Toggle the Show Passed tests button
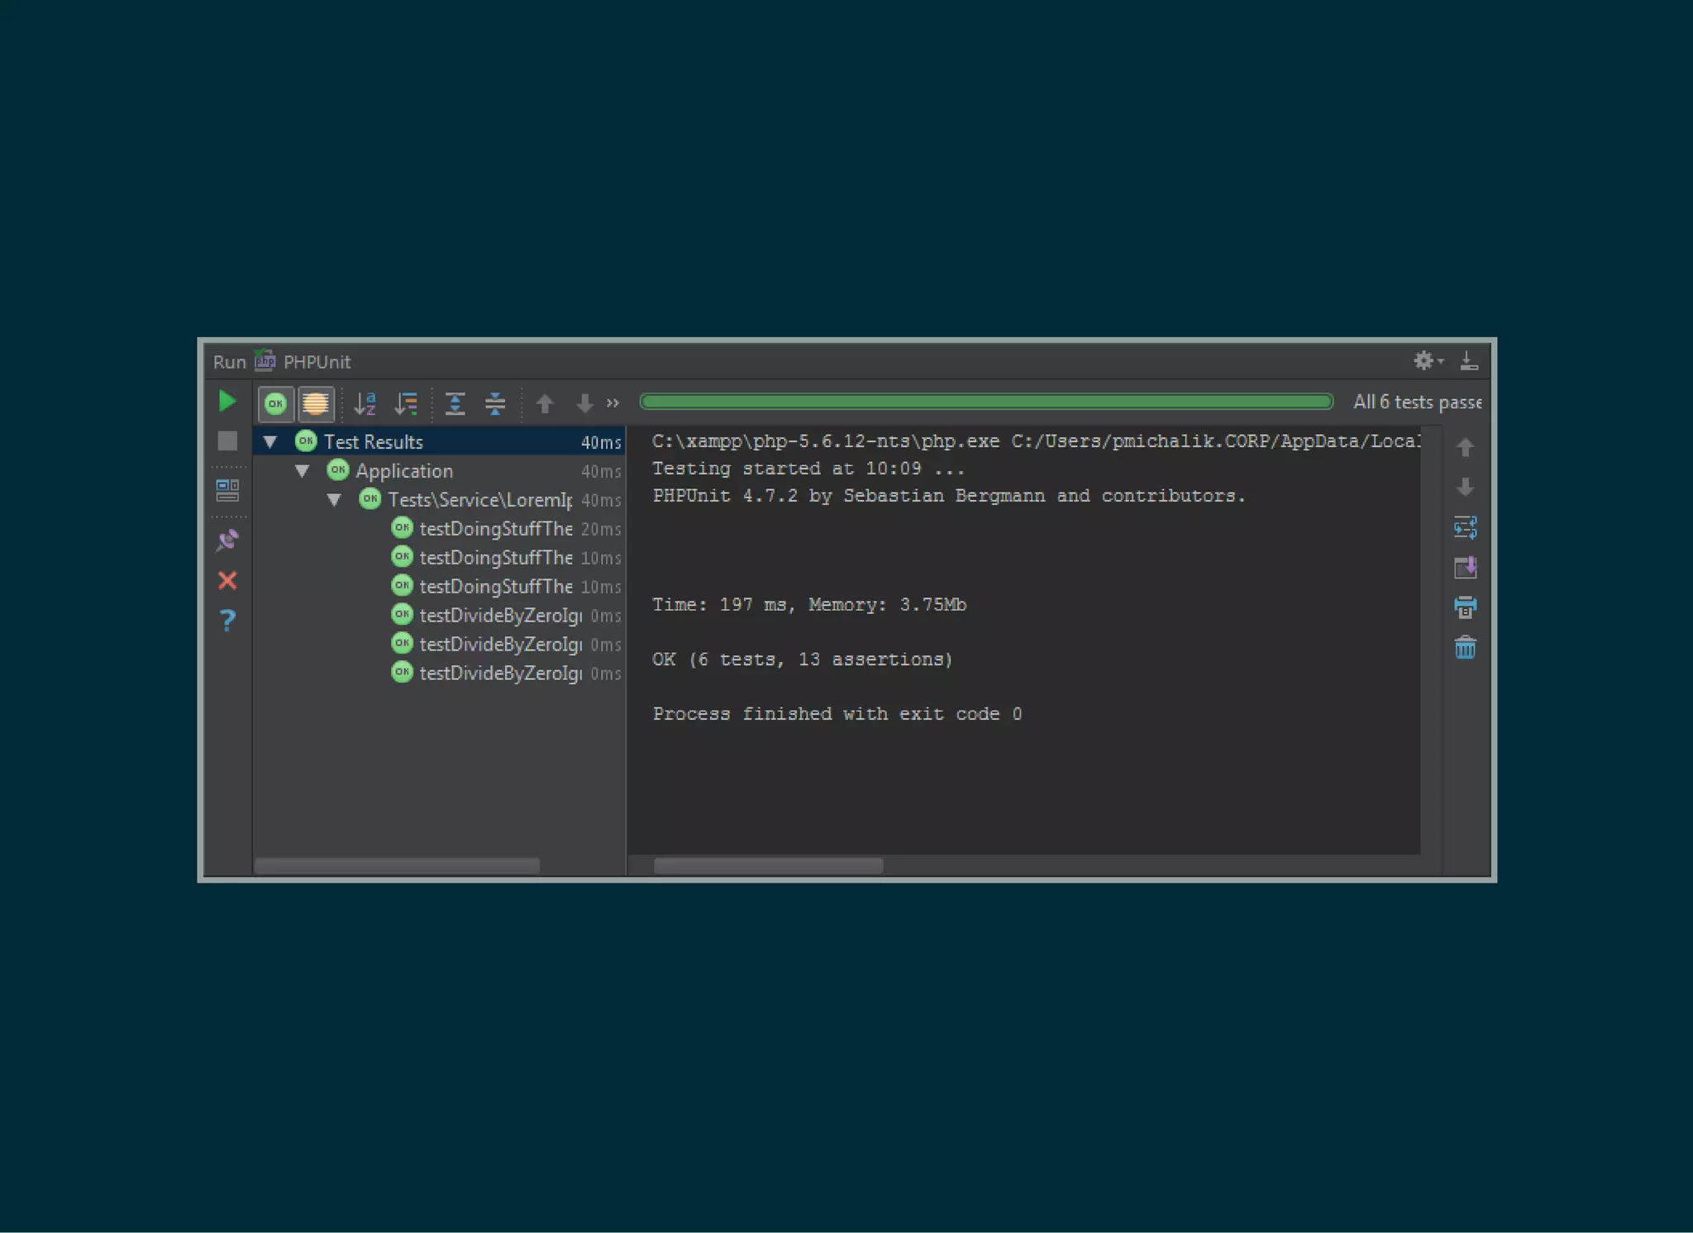Image resolution: width=1693 pixels, height=1233 pixels. (x=276, y=403)
